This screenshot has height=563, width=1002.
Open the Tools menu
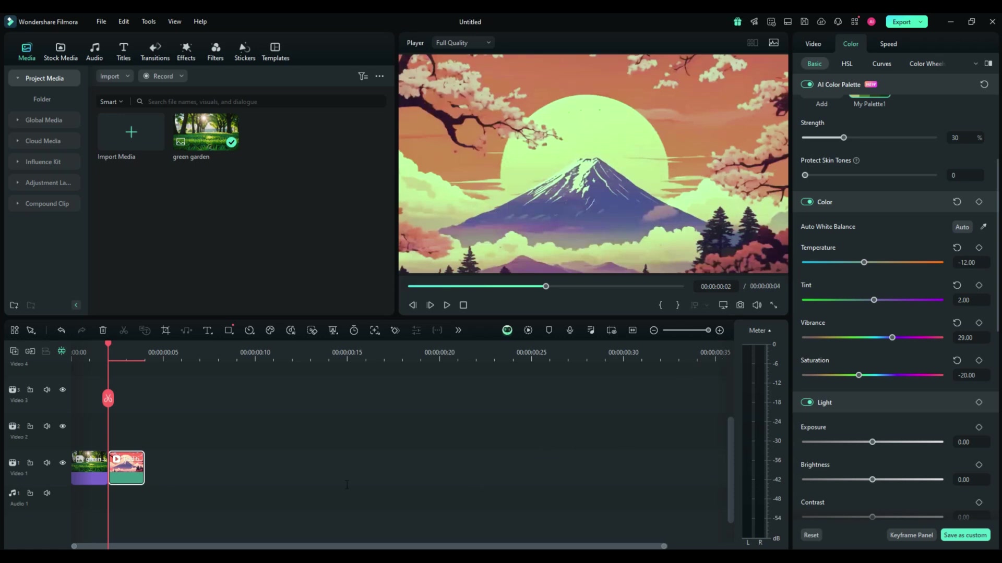point(148,21)
